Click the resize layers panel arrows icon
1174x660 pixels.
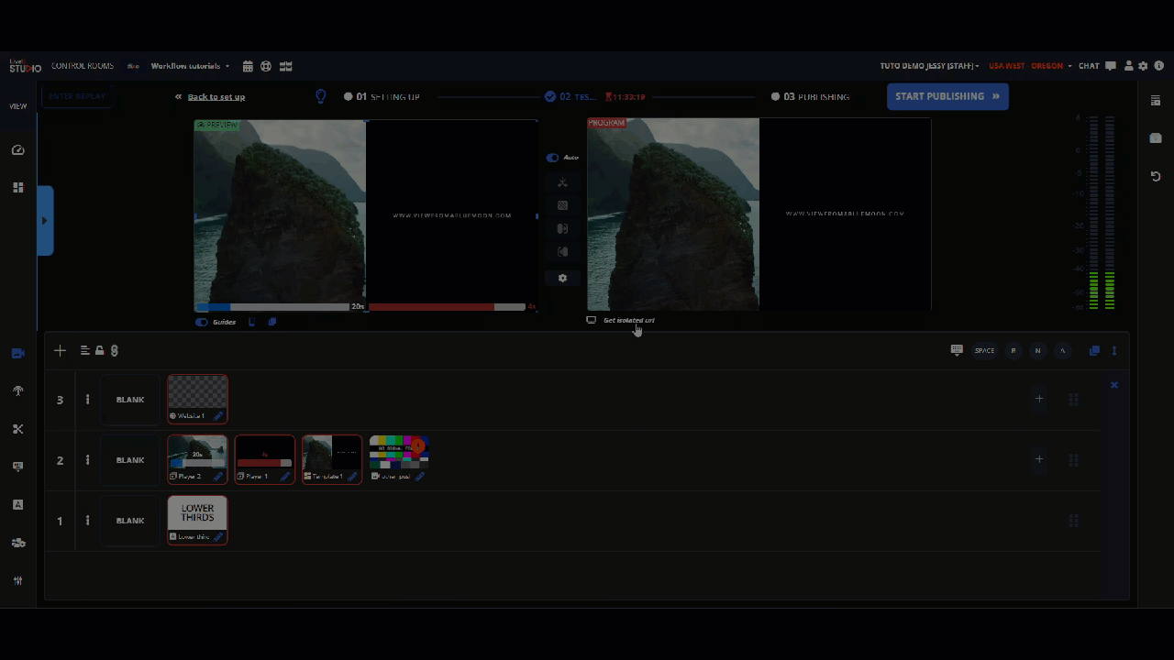click(x=1114, y=350)
